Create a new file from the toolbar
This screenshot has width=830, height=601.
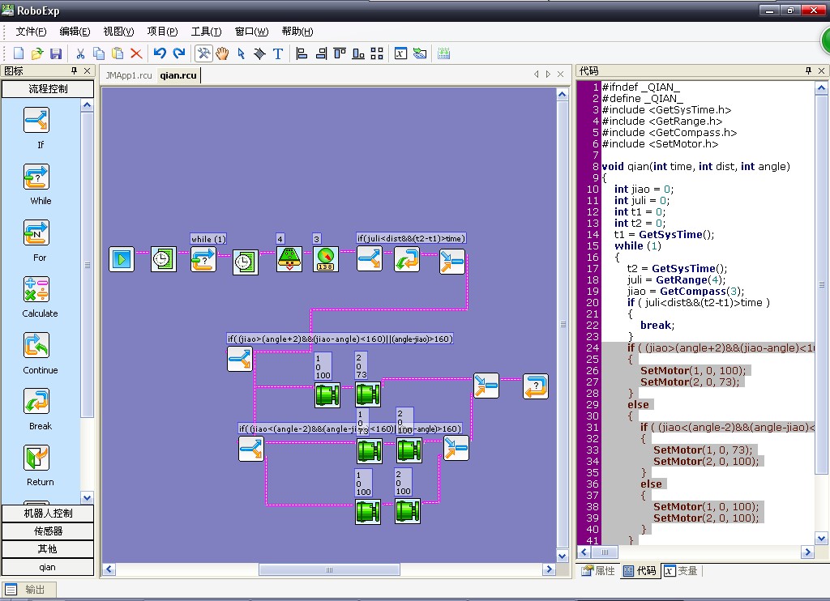(19, 53)
